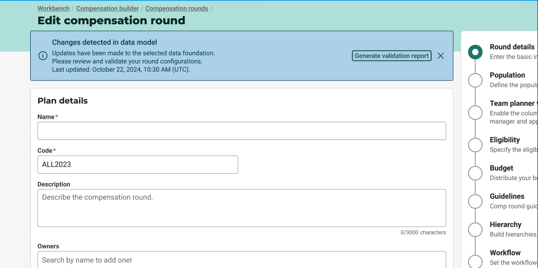The image size is (538, 268).
Task: Open the Budget step label
Action: [501, 168]
